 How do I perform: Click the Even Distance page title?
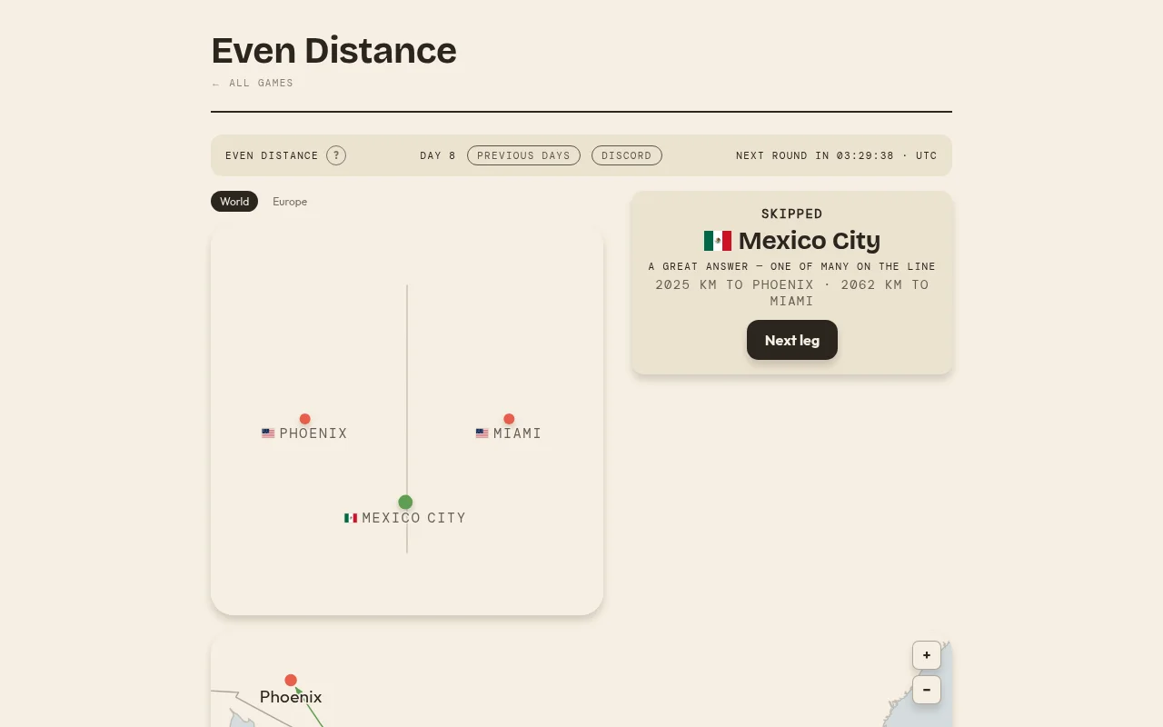click(334, 50)
